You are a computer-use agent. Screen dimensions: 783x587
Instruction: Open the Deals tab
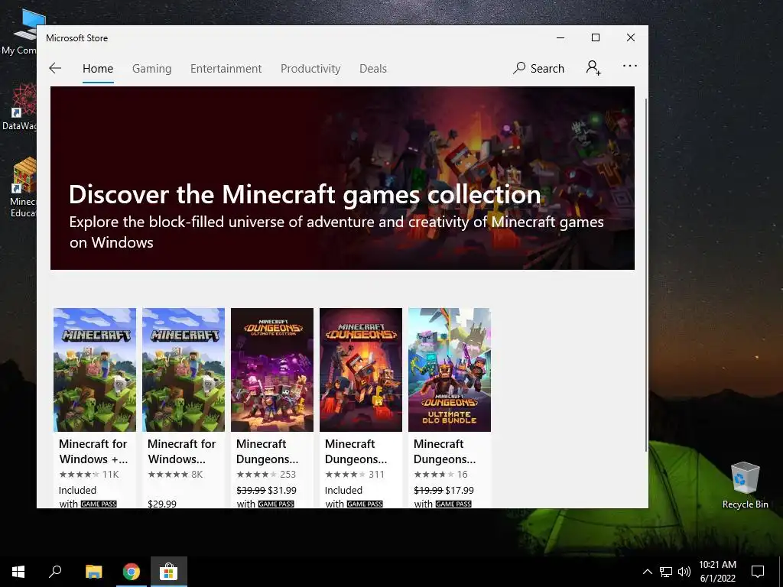pos(373,68)
